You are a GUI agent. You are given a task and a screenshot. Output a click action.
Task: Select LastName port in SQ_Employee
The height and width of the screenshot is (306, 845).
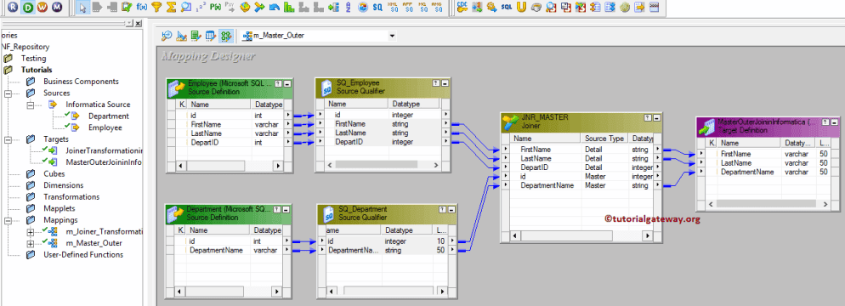coord(349,133)
